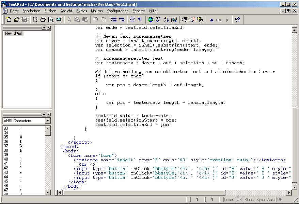
Task: Open the Makros menu
Action: point(97,11)
